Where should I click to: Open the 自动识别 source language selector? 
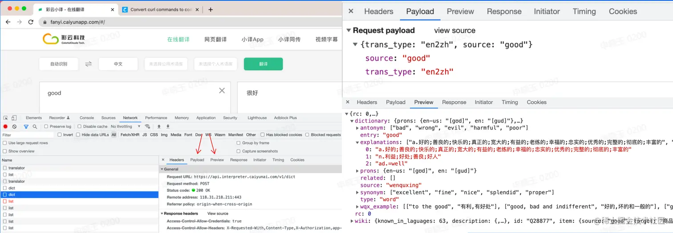pos(59,64)
